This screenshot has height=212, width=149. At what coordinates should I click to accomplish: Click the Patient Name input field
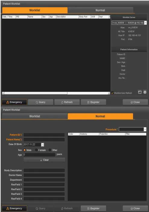[44, 140]
